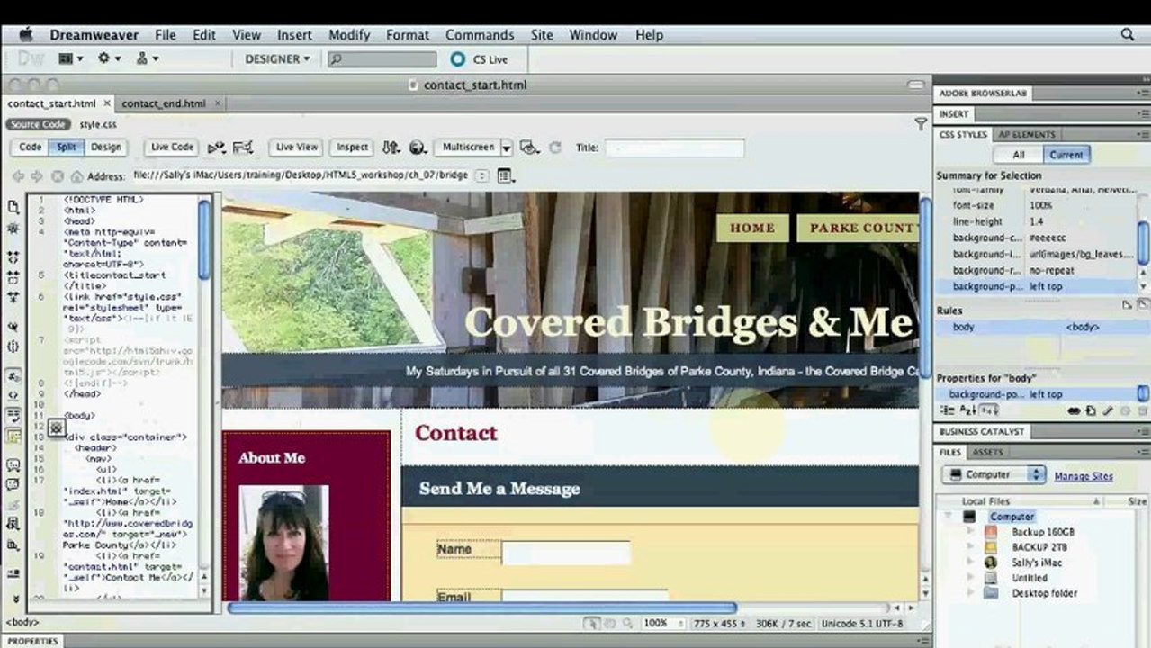
Task: Select the All mode in CSS Styles
Action: (x=1019, y=155)
